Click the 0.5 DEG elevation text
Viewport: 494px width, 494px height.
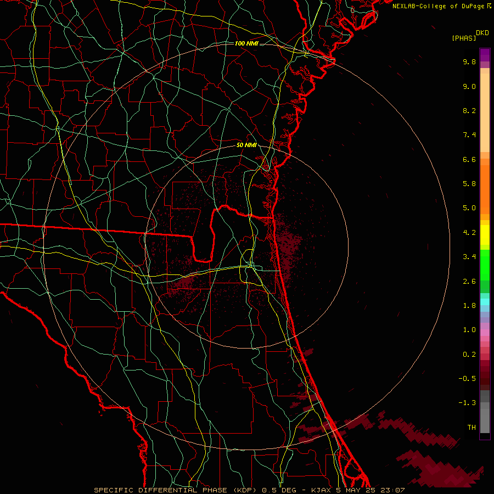tap(279, 490)
